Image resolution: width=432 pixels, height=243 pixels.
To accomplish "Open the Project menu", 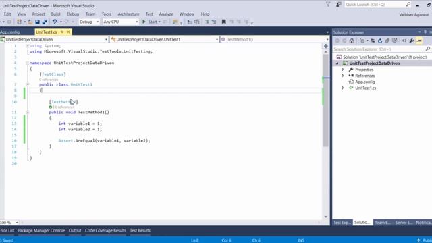I will pyautogui.click(x=38, y=13).
